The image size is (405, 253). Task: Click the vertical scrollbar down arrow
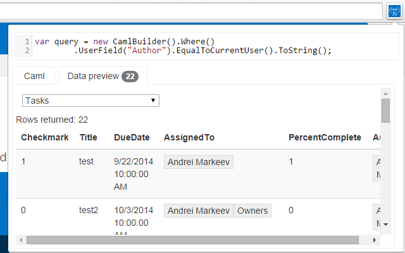(385, 225)
